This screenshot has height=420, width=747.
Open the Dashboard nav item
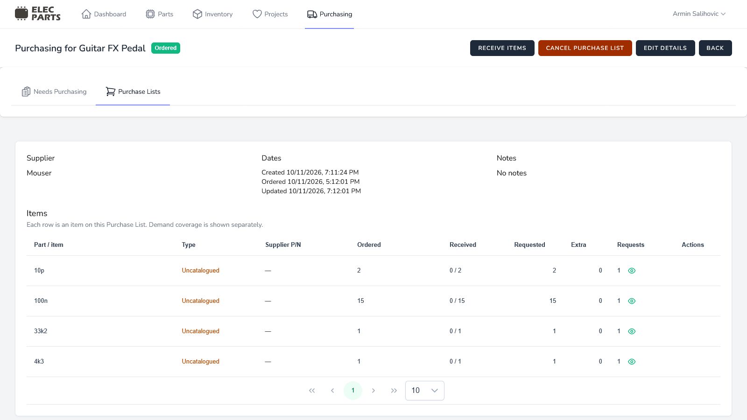pos(104,14)
